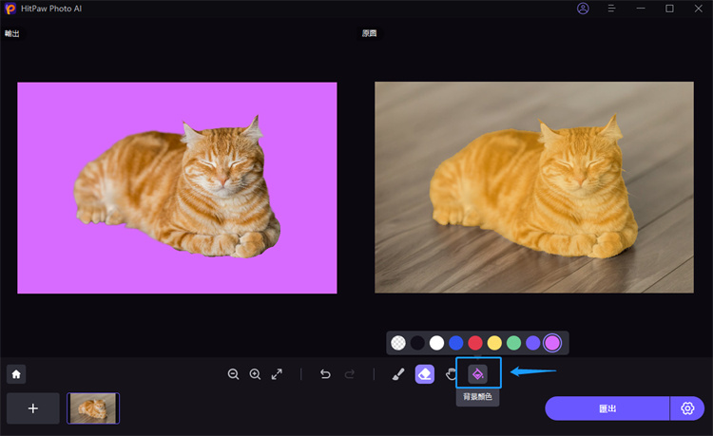
Task: Open export settings gear
Action: pyautogui.click(x=687, y=408)
